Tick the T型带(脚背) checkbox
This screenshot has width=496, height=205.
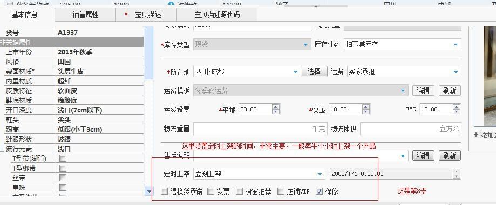(63, 158)
